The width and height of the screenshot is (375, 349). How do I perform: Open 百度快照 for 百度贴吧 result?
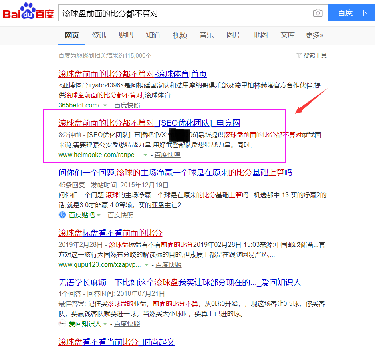(121, 215)
